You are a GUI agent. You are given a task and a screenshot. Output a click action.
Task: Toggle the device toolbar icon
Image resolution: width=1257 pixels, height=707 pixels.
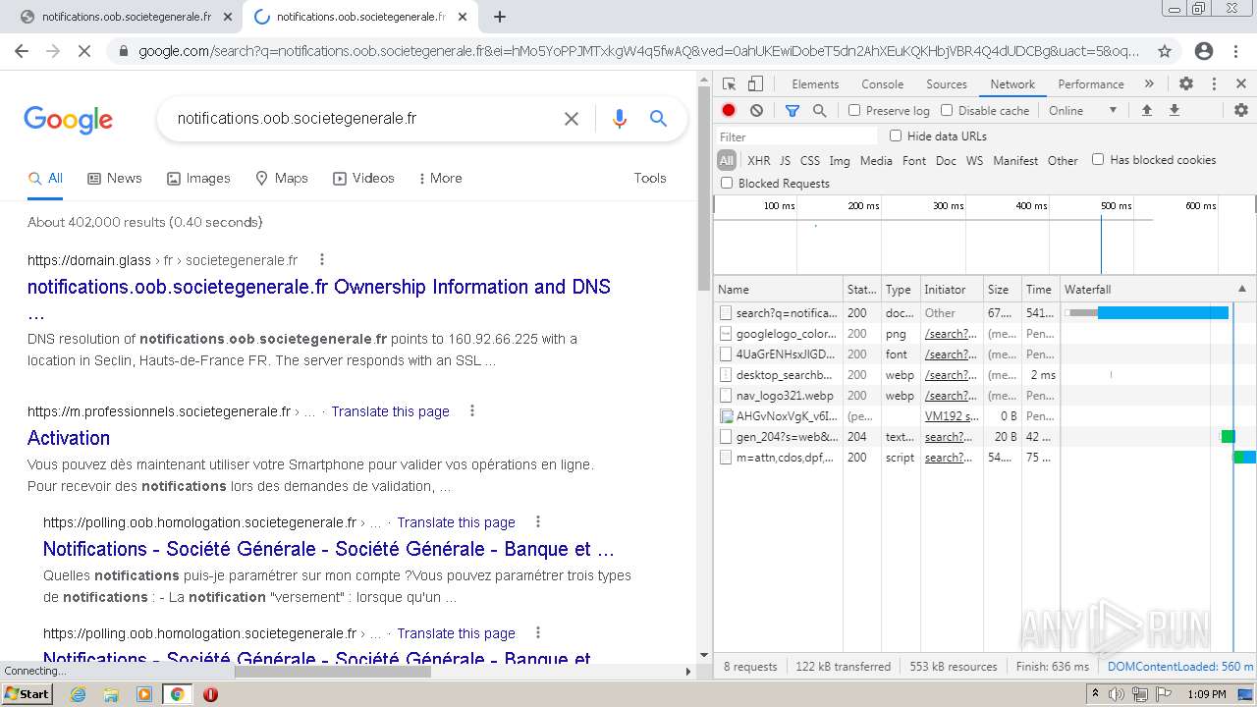click(755, 84)
